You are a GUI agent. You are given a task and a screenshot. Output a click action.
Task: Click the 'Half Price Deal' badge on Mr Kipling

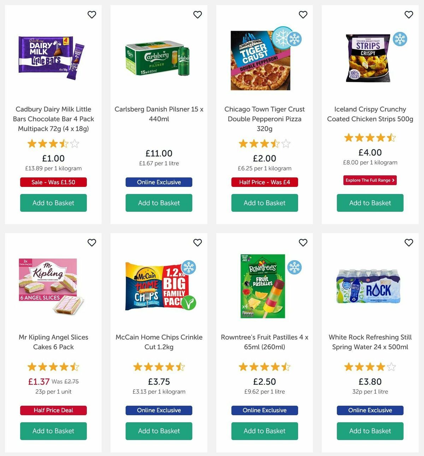tap(53, 410)
